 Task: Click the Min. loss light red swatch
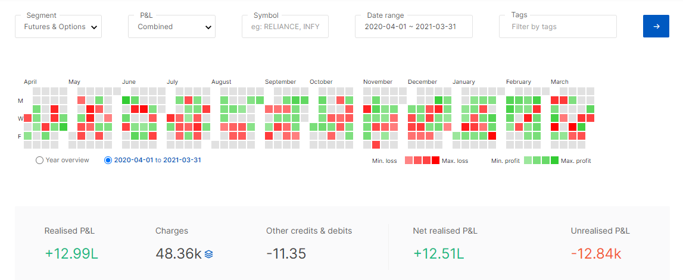[408, 160]
